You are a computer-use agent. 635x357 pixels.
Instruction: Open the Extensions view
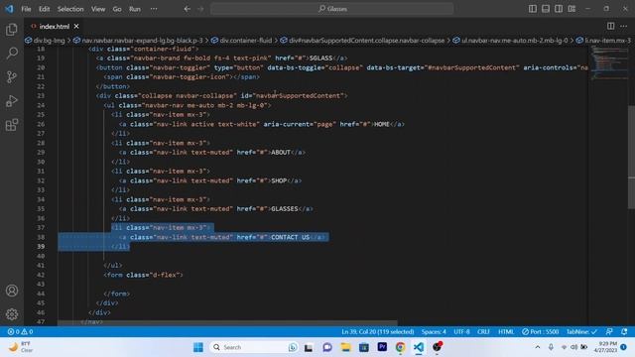click(x=12, y=125)
